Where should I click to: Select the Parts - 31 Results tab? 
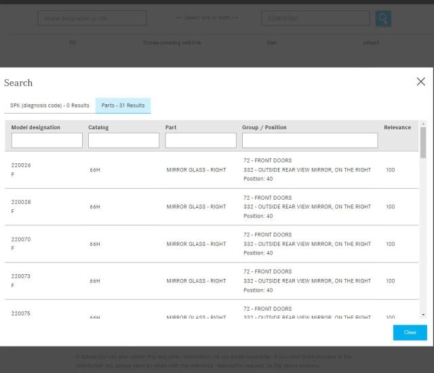(x=123, y=106)
